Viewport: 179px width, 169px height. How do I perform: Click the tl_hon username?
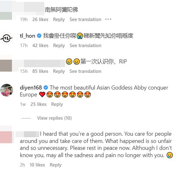[x=27, y=36]
